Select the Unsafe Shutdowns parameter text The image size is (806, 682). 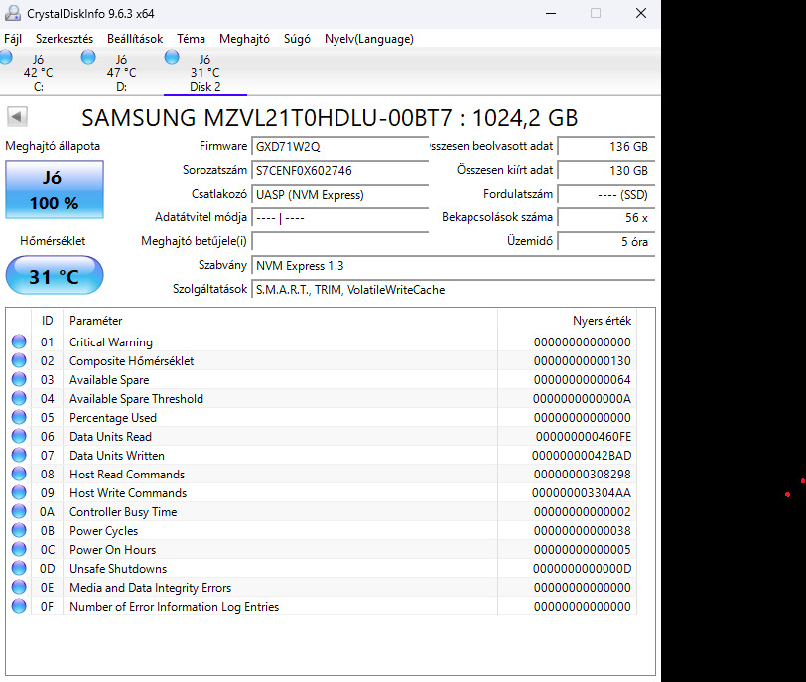118,569
